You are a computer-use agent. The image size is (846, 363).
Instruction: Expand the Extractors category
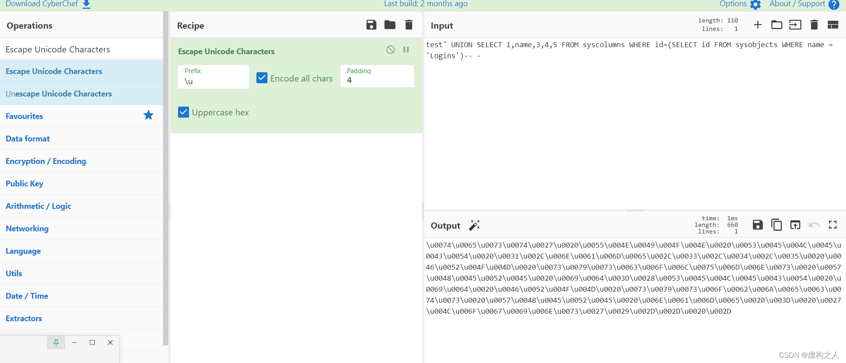pyautogui.click(x=82, y=318)
